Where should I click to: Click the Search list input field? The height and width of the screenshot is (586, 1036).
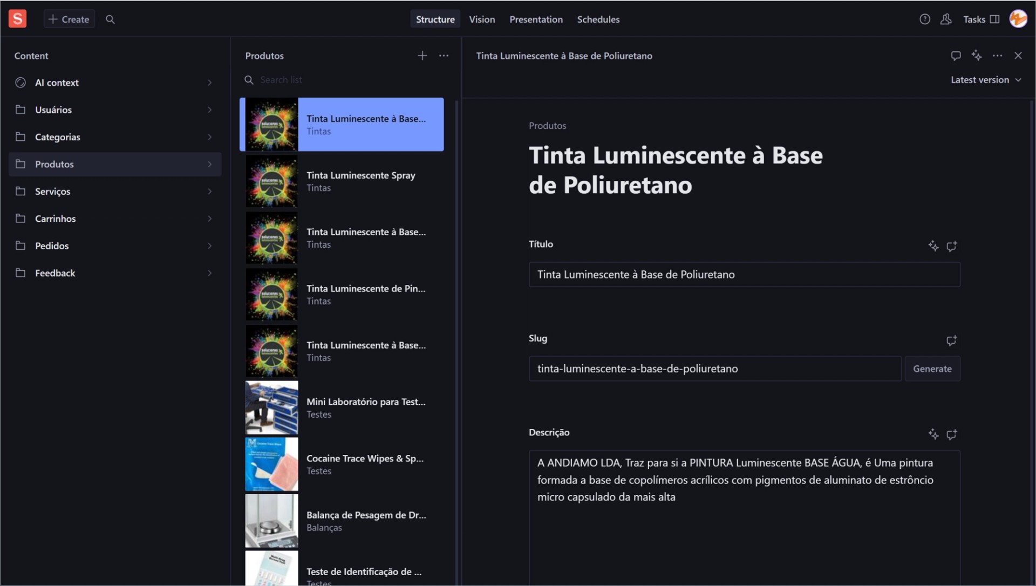coord(345,80)
